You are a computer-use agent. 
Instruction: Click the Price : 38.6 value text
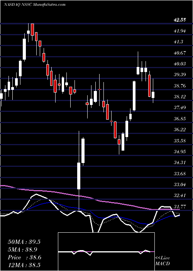pyautogui.click(x=24, y=257)
